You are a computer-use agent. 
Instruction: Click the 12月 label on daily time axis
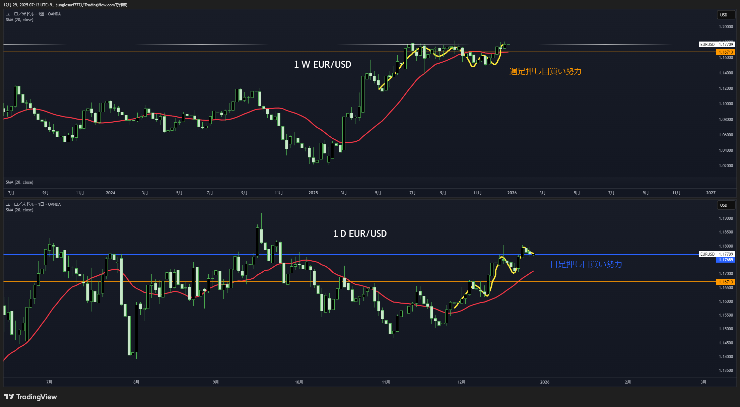pos(462,382)
